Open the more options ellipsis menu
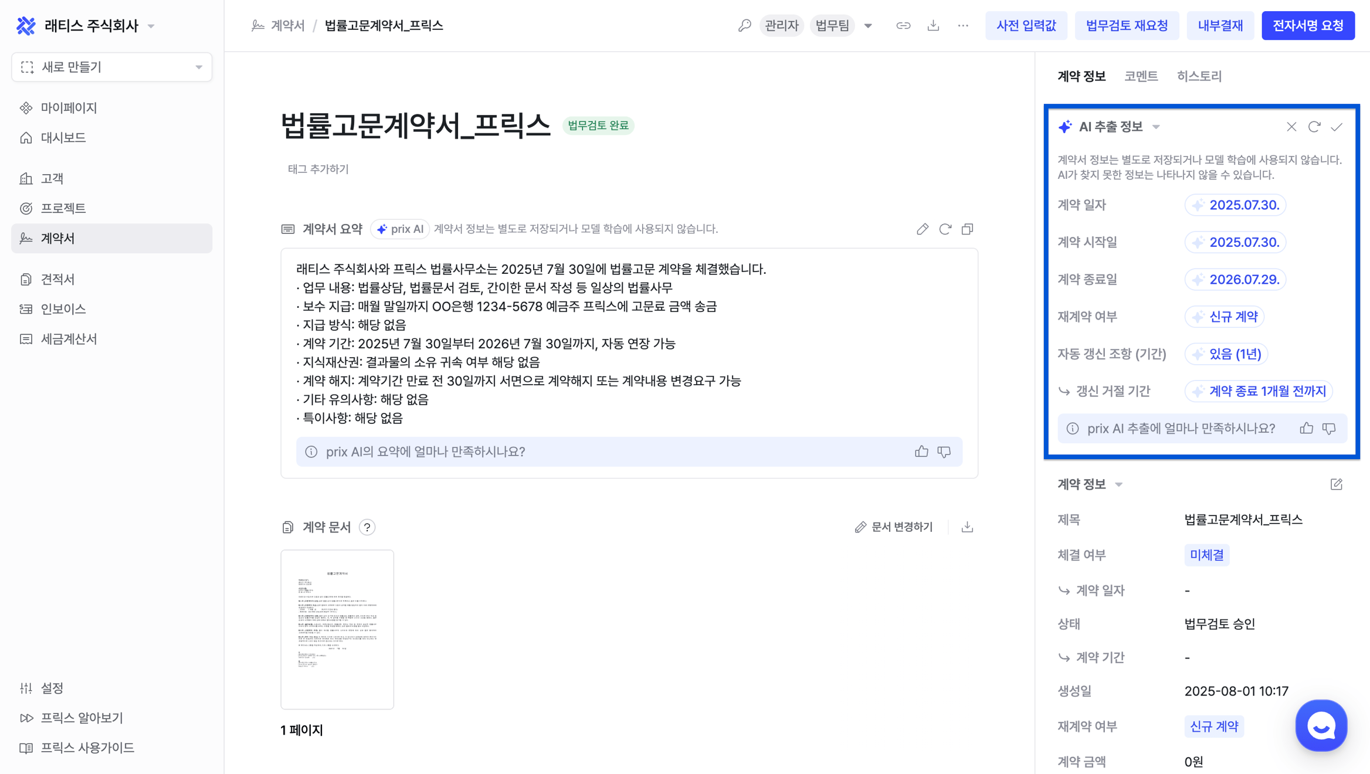 point(963,26)
